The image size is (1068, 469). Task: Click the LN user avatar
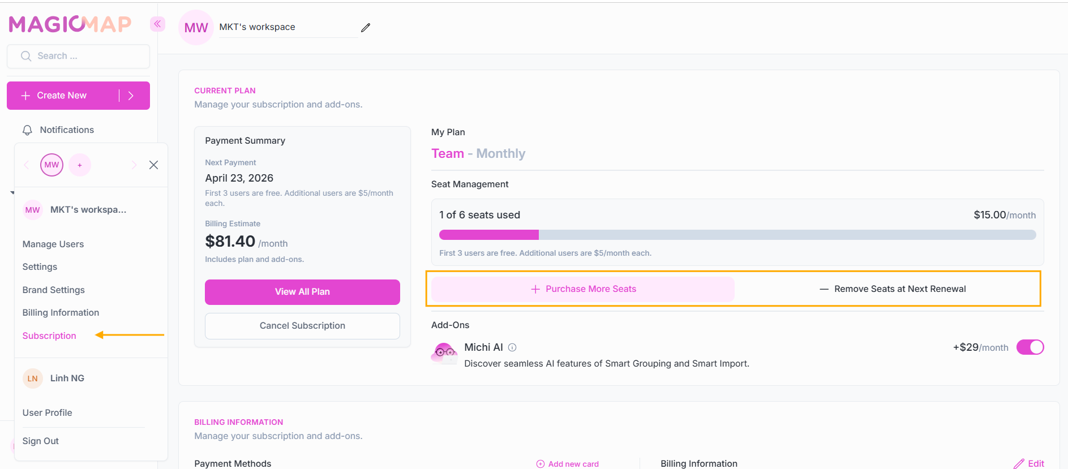pyautogui.click(x=32, y=378)
